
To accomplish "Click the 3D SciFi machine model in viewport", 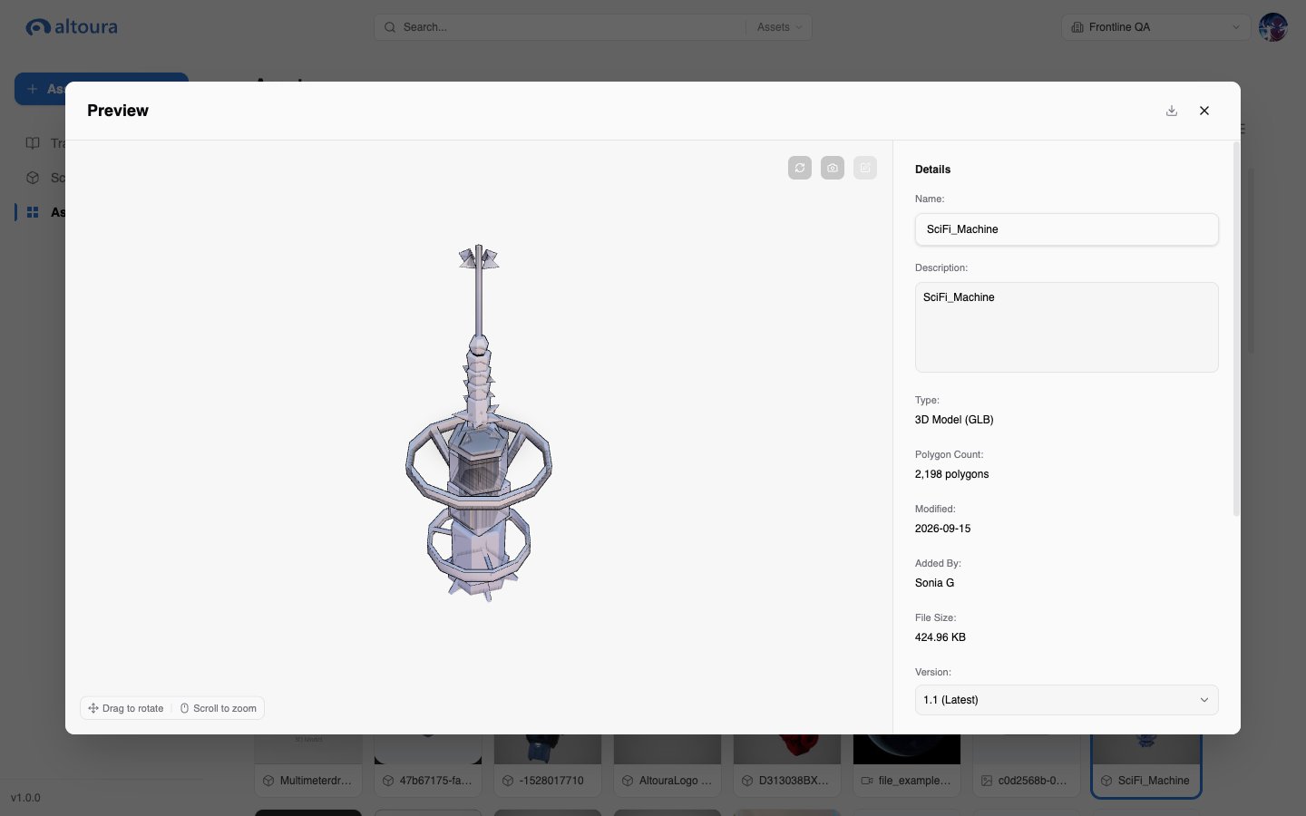I will (479, 423).
